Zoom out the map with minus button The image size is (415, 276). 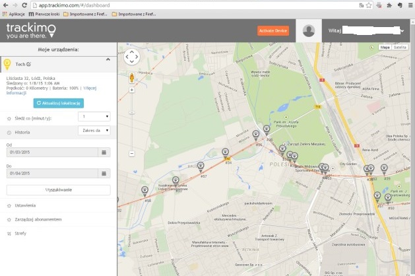[x=132, y=153]
